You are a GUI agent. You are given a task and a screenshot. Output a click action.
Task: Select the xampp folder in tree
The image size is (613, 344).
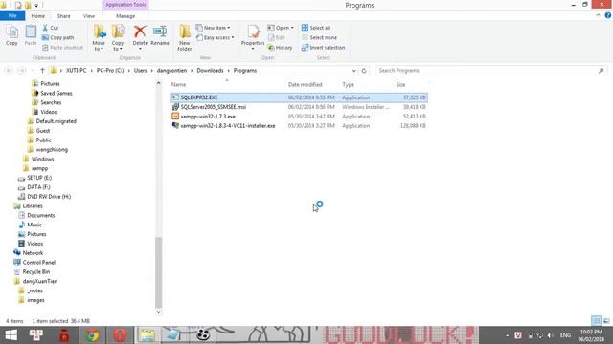39,168
